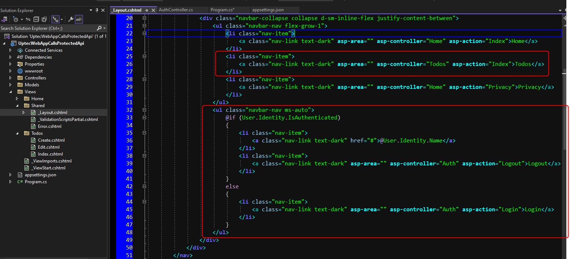Screen dimensions: 570x259
Task: Click the Show All Files icon
Action: 44,19
